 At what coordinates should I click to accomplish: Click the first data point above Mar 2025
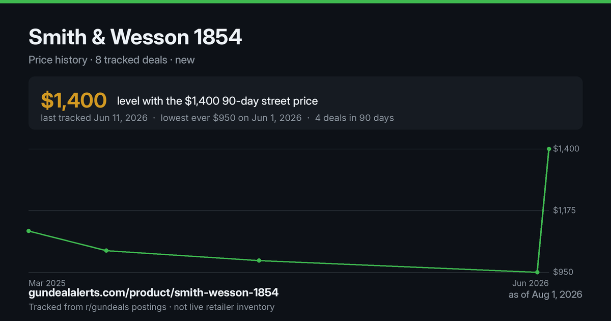pyautogui.click(x=29, y=231)
